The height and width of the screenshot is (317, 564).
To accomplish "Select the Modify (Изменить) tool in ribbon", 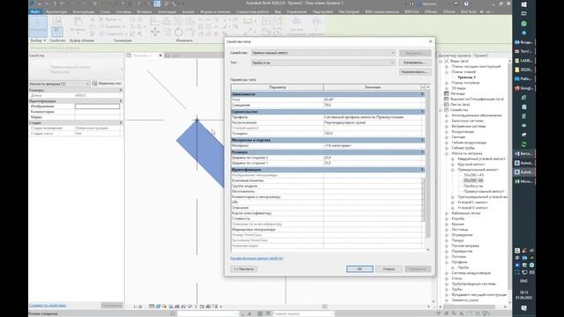I will click(x=38, y=26).
